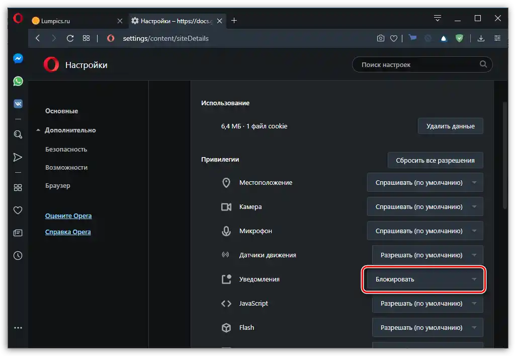Click the snapshot camera icon in address bar
The width and height of the screenshot is (516, 356).
click(381, 38)
